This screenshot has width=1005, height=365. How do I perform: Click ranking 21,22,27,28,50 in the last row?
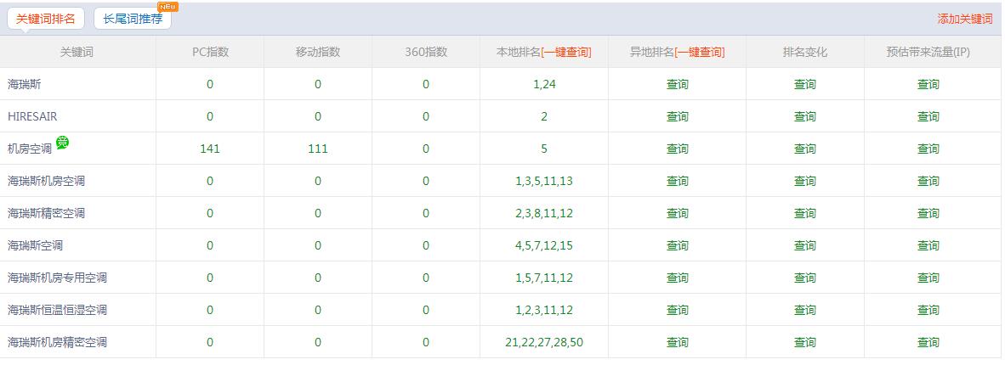[x=544, y=342]
